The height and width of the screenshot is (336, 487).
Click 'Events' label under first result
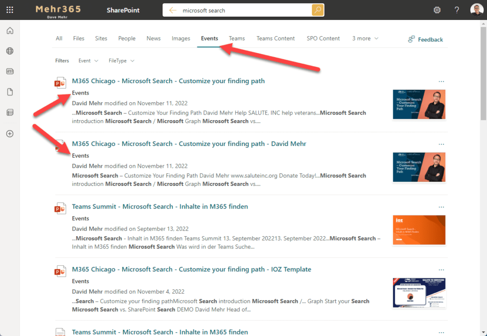[x=80, y=93]
